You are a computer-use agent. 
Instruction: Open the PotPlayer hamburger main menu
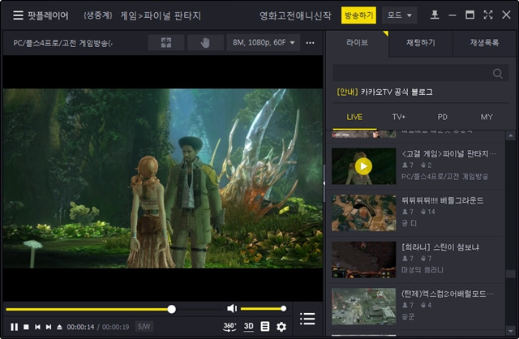click(x=18, y=15)
